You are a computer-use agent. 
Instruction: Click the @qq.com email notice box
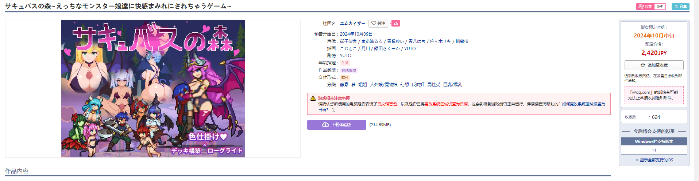(654, 95)
